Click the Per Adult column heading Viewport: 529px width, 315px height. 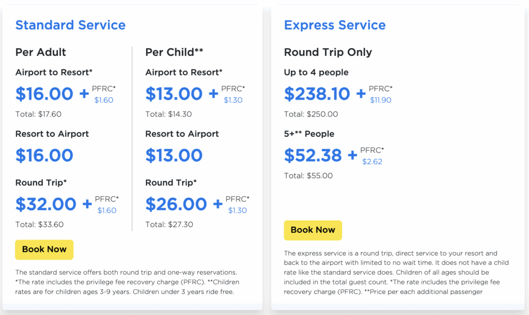(41, 52)
